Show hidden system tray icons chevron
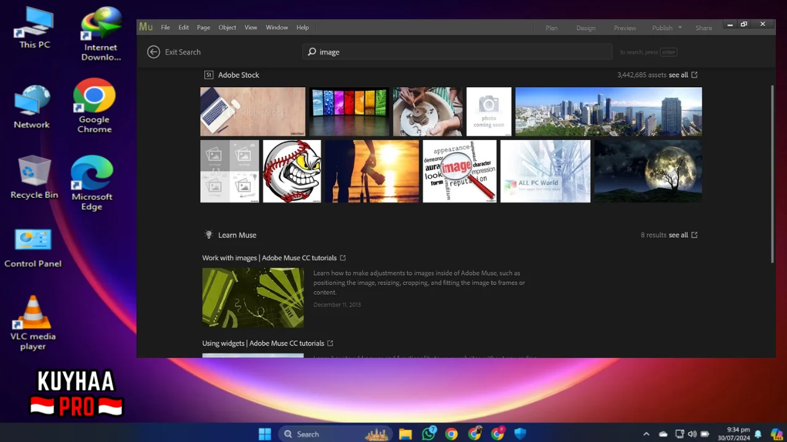Image resolution: width=787 pixels, height=442 pixels. point(646,434)
